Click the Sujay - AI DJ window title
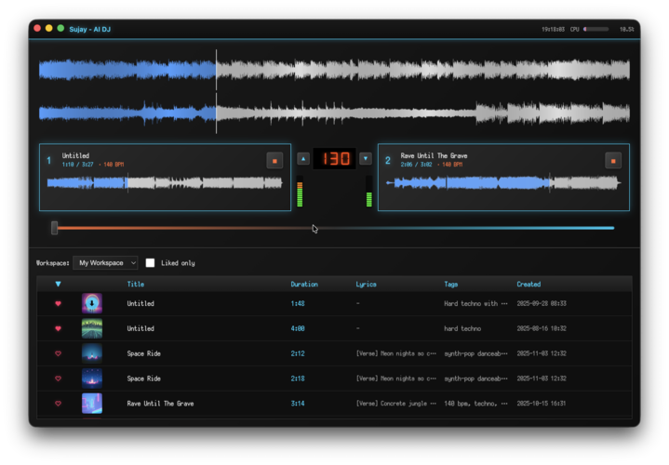 click(89, 29)
